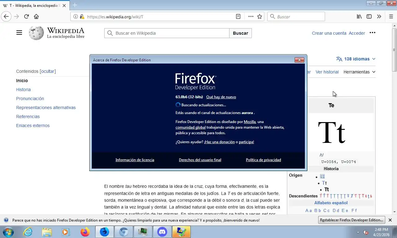
Task: Reload the page with the refresh icon
Action: tap(26, 16)
